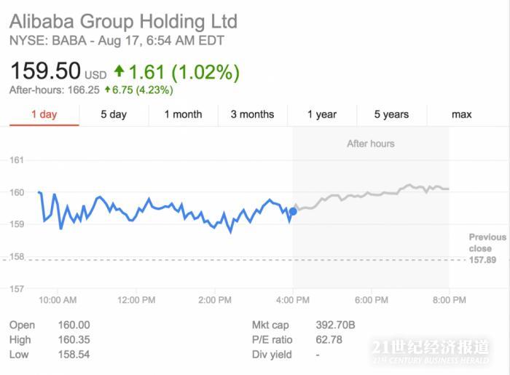Select the 5 years tab
The width and height of the screenshot is (510, 375).
391,114
